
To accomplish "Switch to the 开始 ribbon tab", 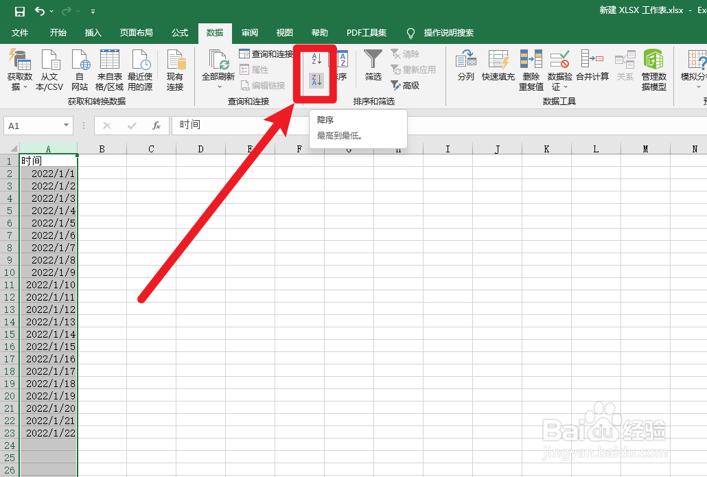I will coord(58,32).
